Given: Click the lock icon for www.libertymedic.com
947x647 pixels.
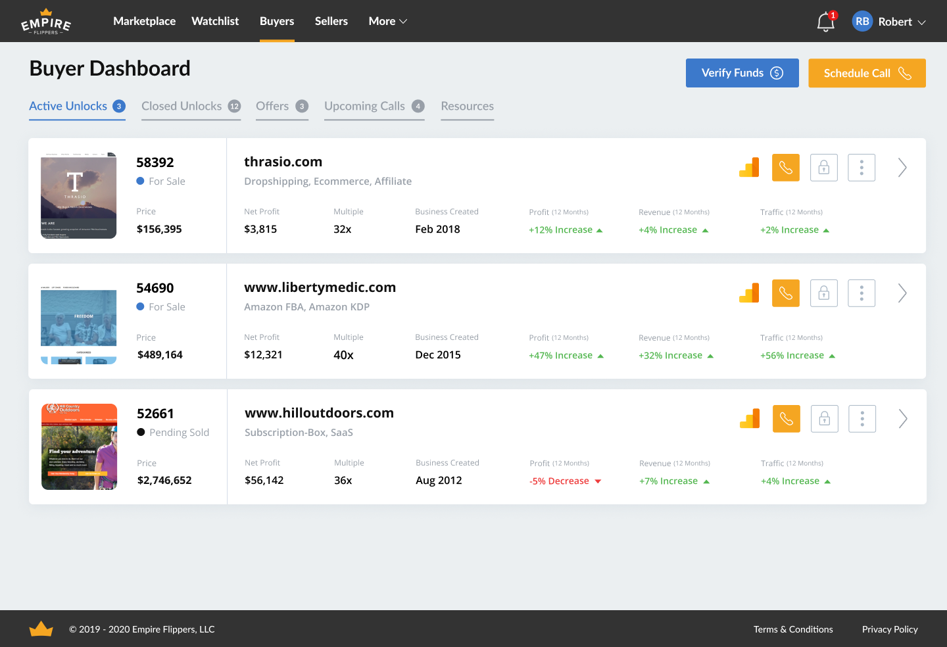Looking at the screenshot, I should [x=824, y=293].
